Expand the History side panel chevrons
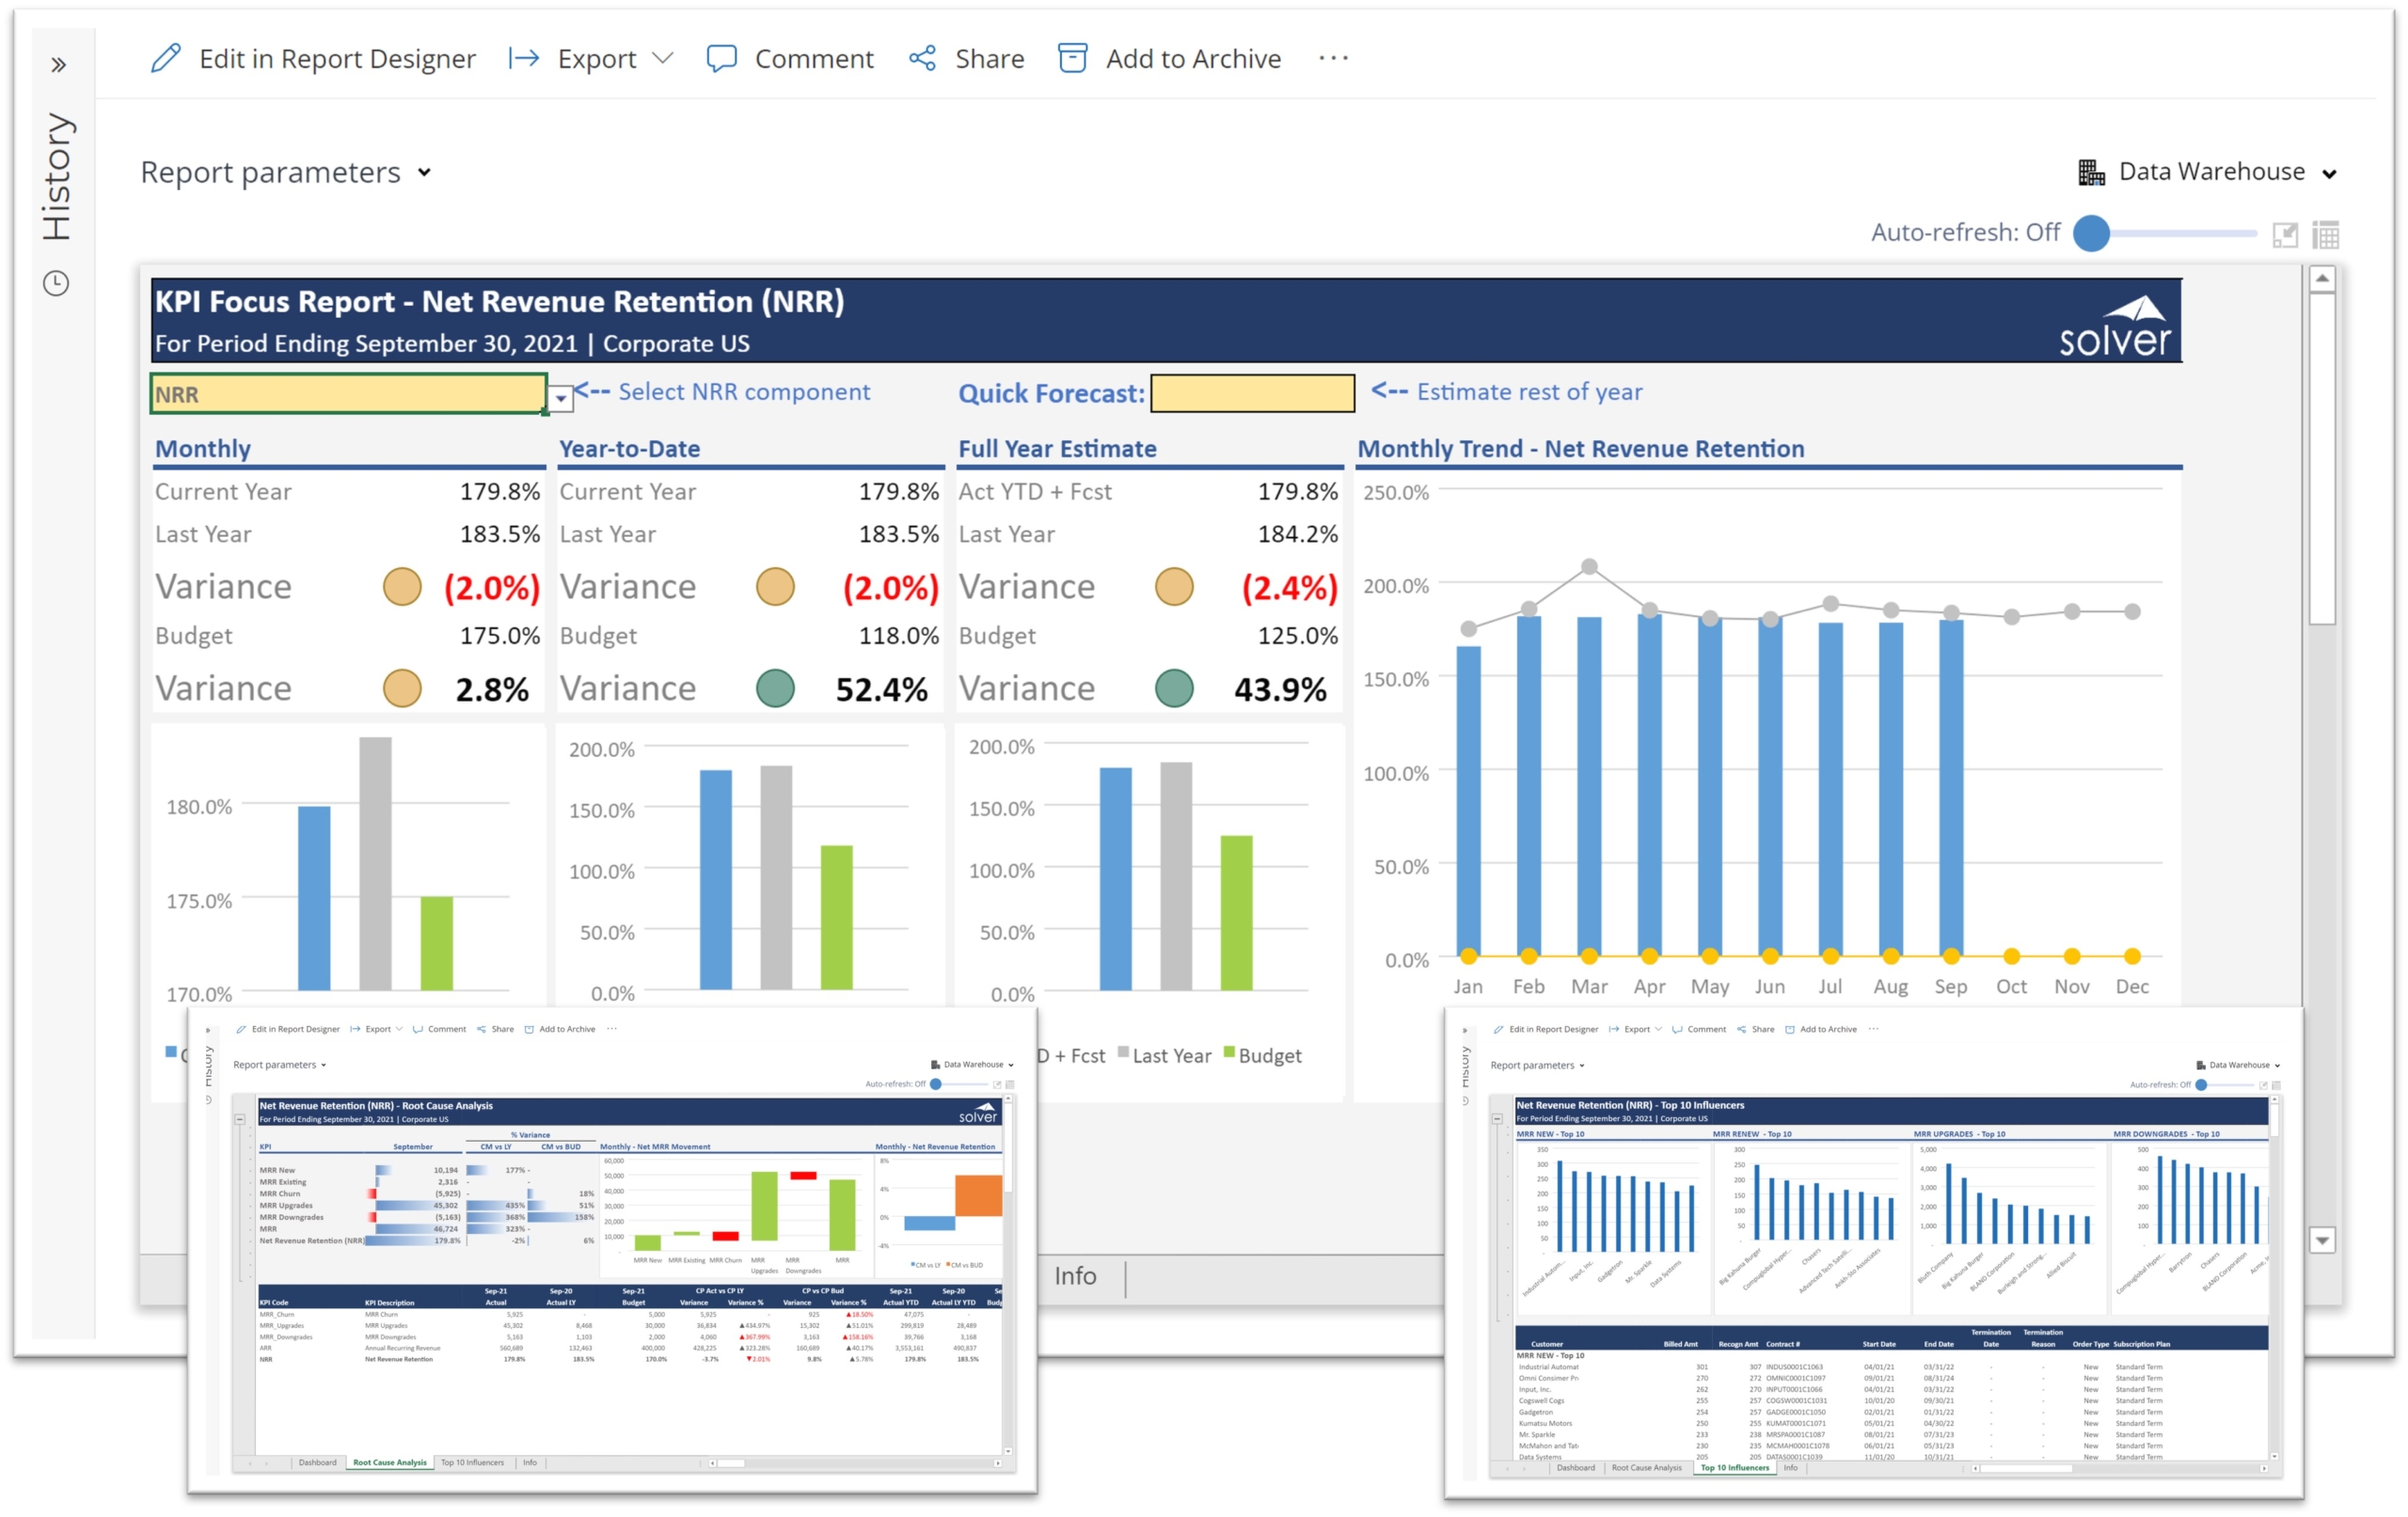 coord(58,66)
